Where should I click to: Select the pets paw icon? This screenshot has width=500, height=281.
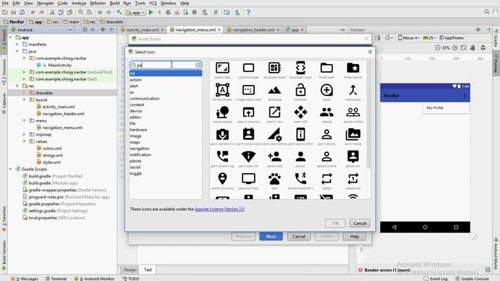tap(274, 179)
